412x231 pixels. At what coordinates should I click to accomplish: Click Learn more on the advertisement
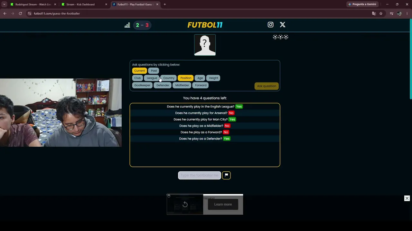point(223,204)
